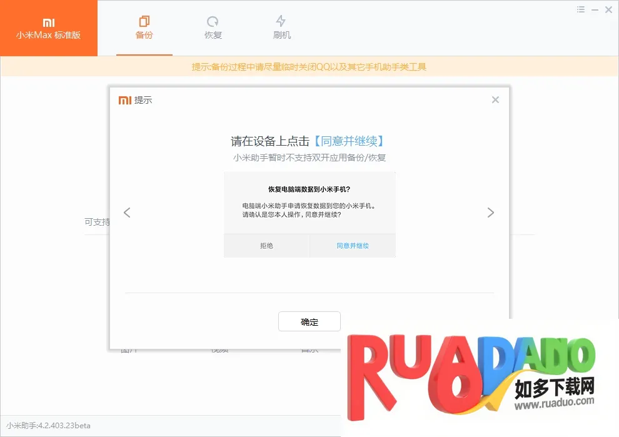Go to previous slide with left chevron

(x=127, y=213)
